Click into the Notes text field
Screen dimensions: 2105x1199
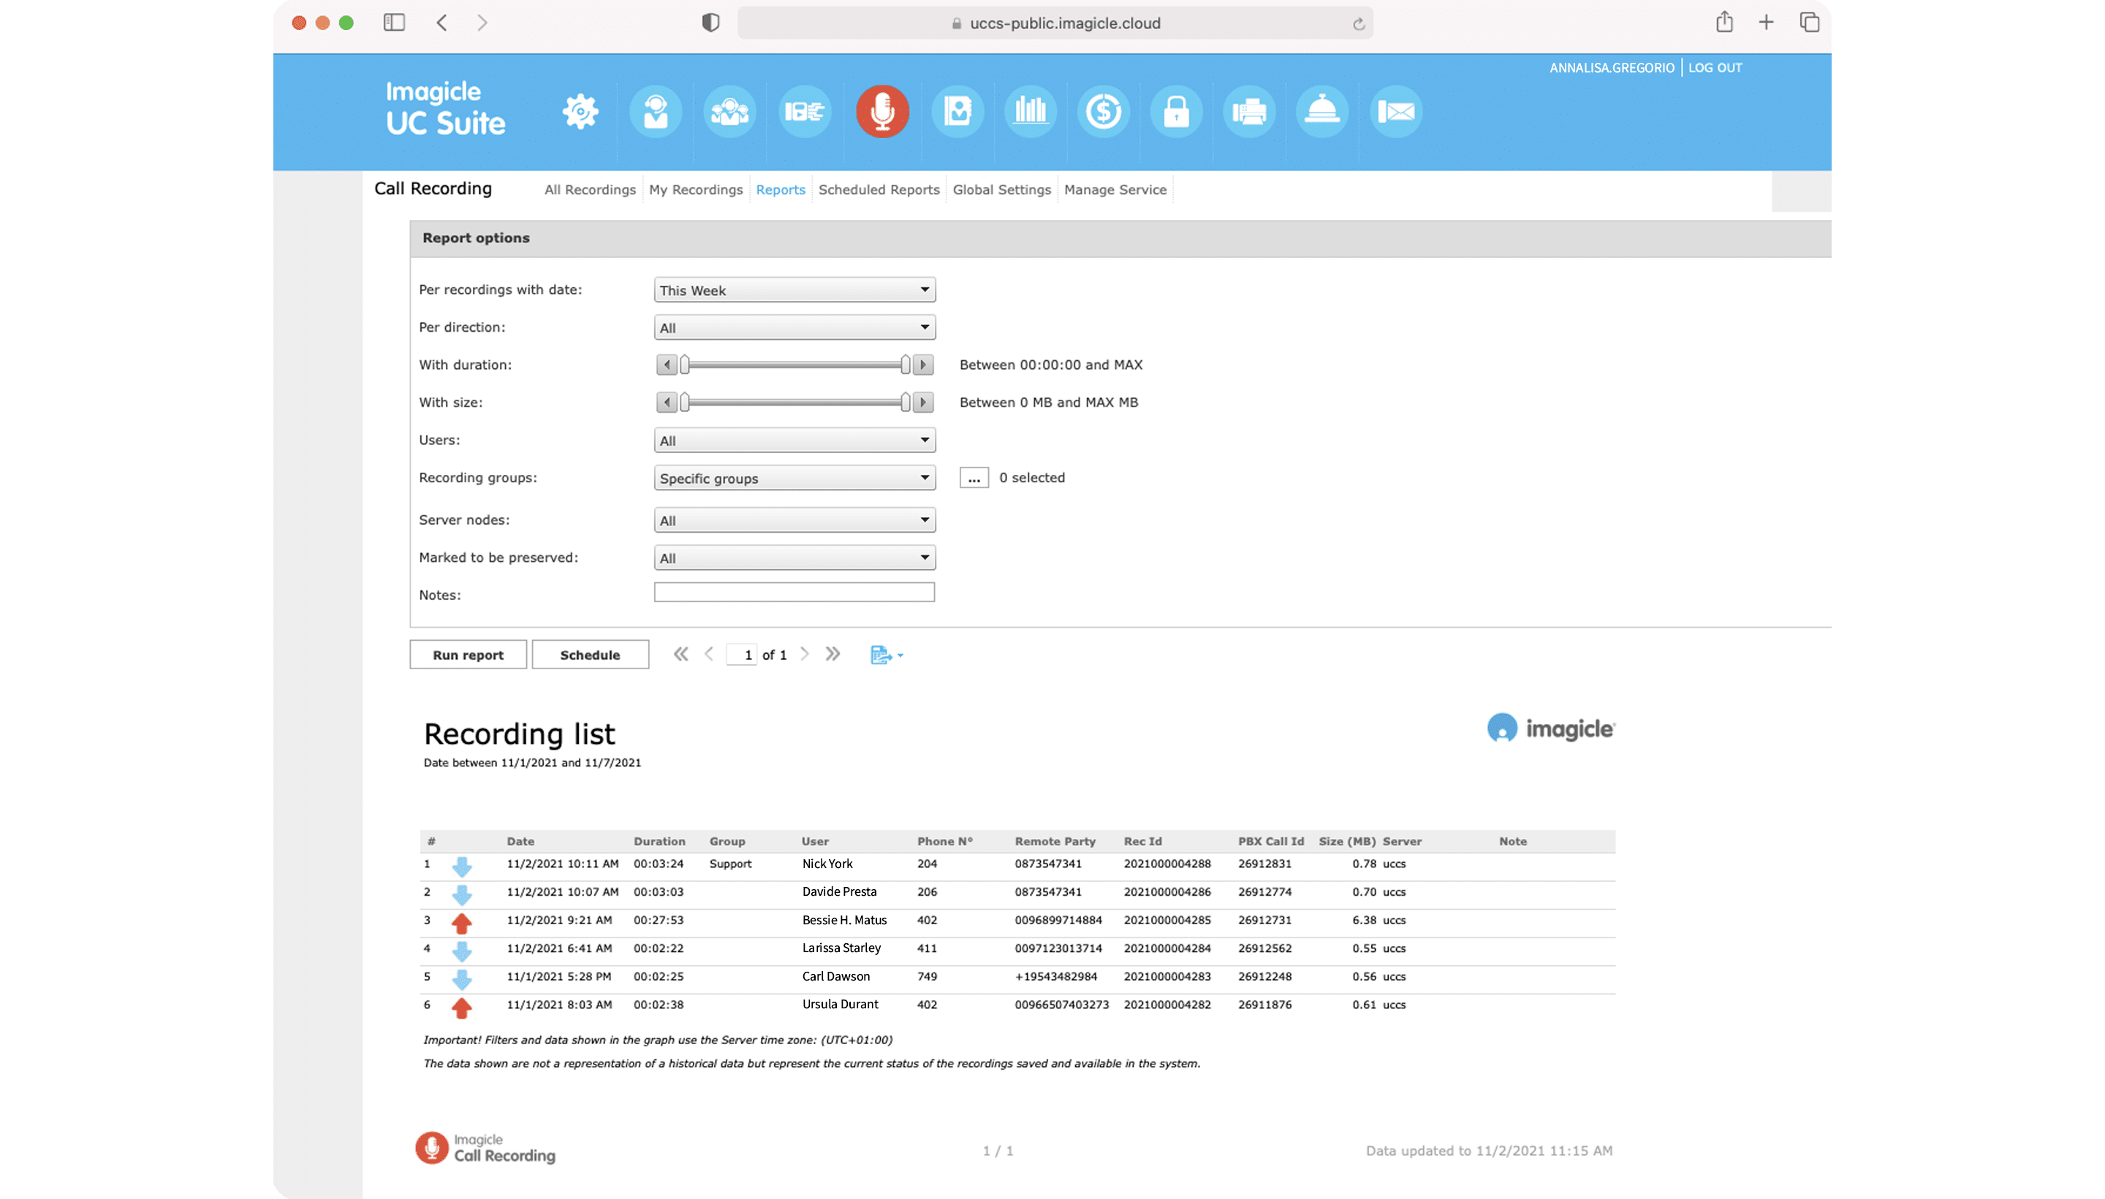pos(794,592)
